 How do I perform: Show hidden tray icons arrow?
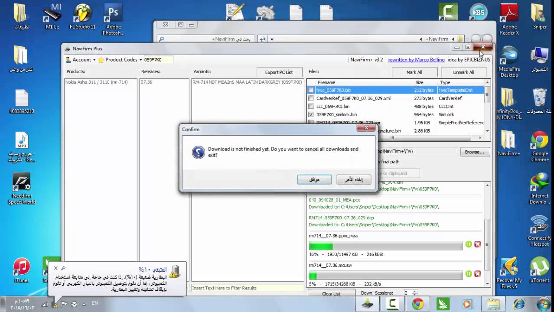pos(84,304)
